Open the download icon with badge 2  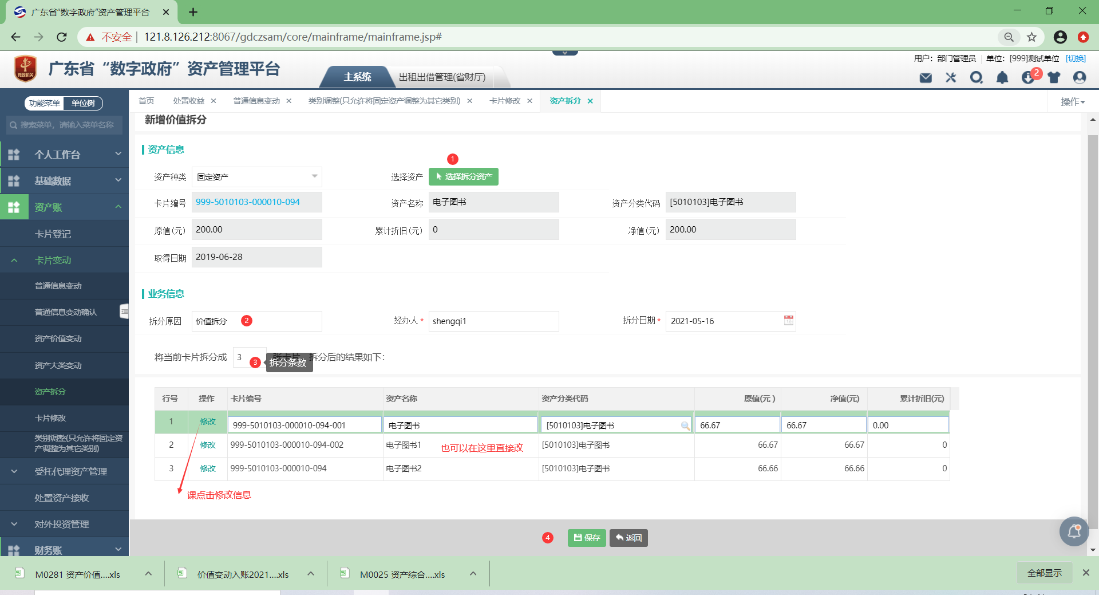pyautogui.click(x=1029, y=77)
